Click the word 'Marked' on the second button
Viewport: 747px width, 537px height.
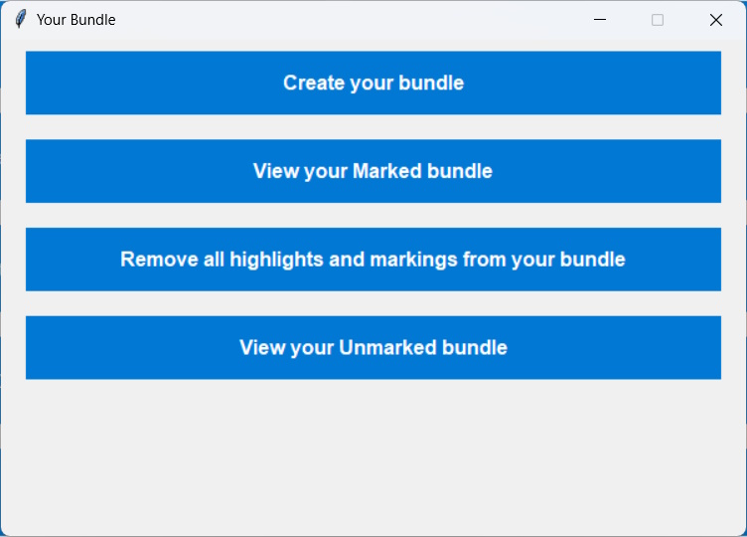pos(387,171)
